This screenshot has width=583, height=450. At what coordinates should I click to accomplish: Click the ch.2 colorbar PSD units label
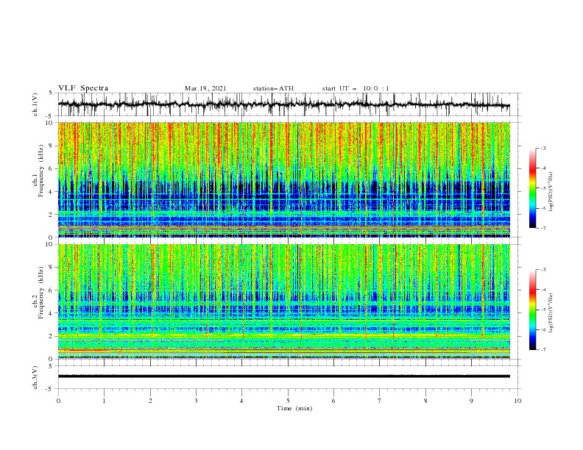tap(551, 312)
